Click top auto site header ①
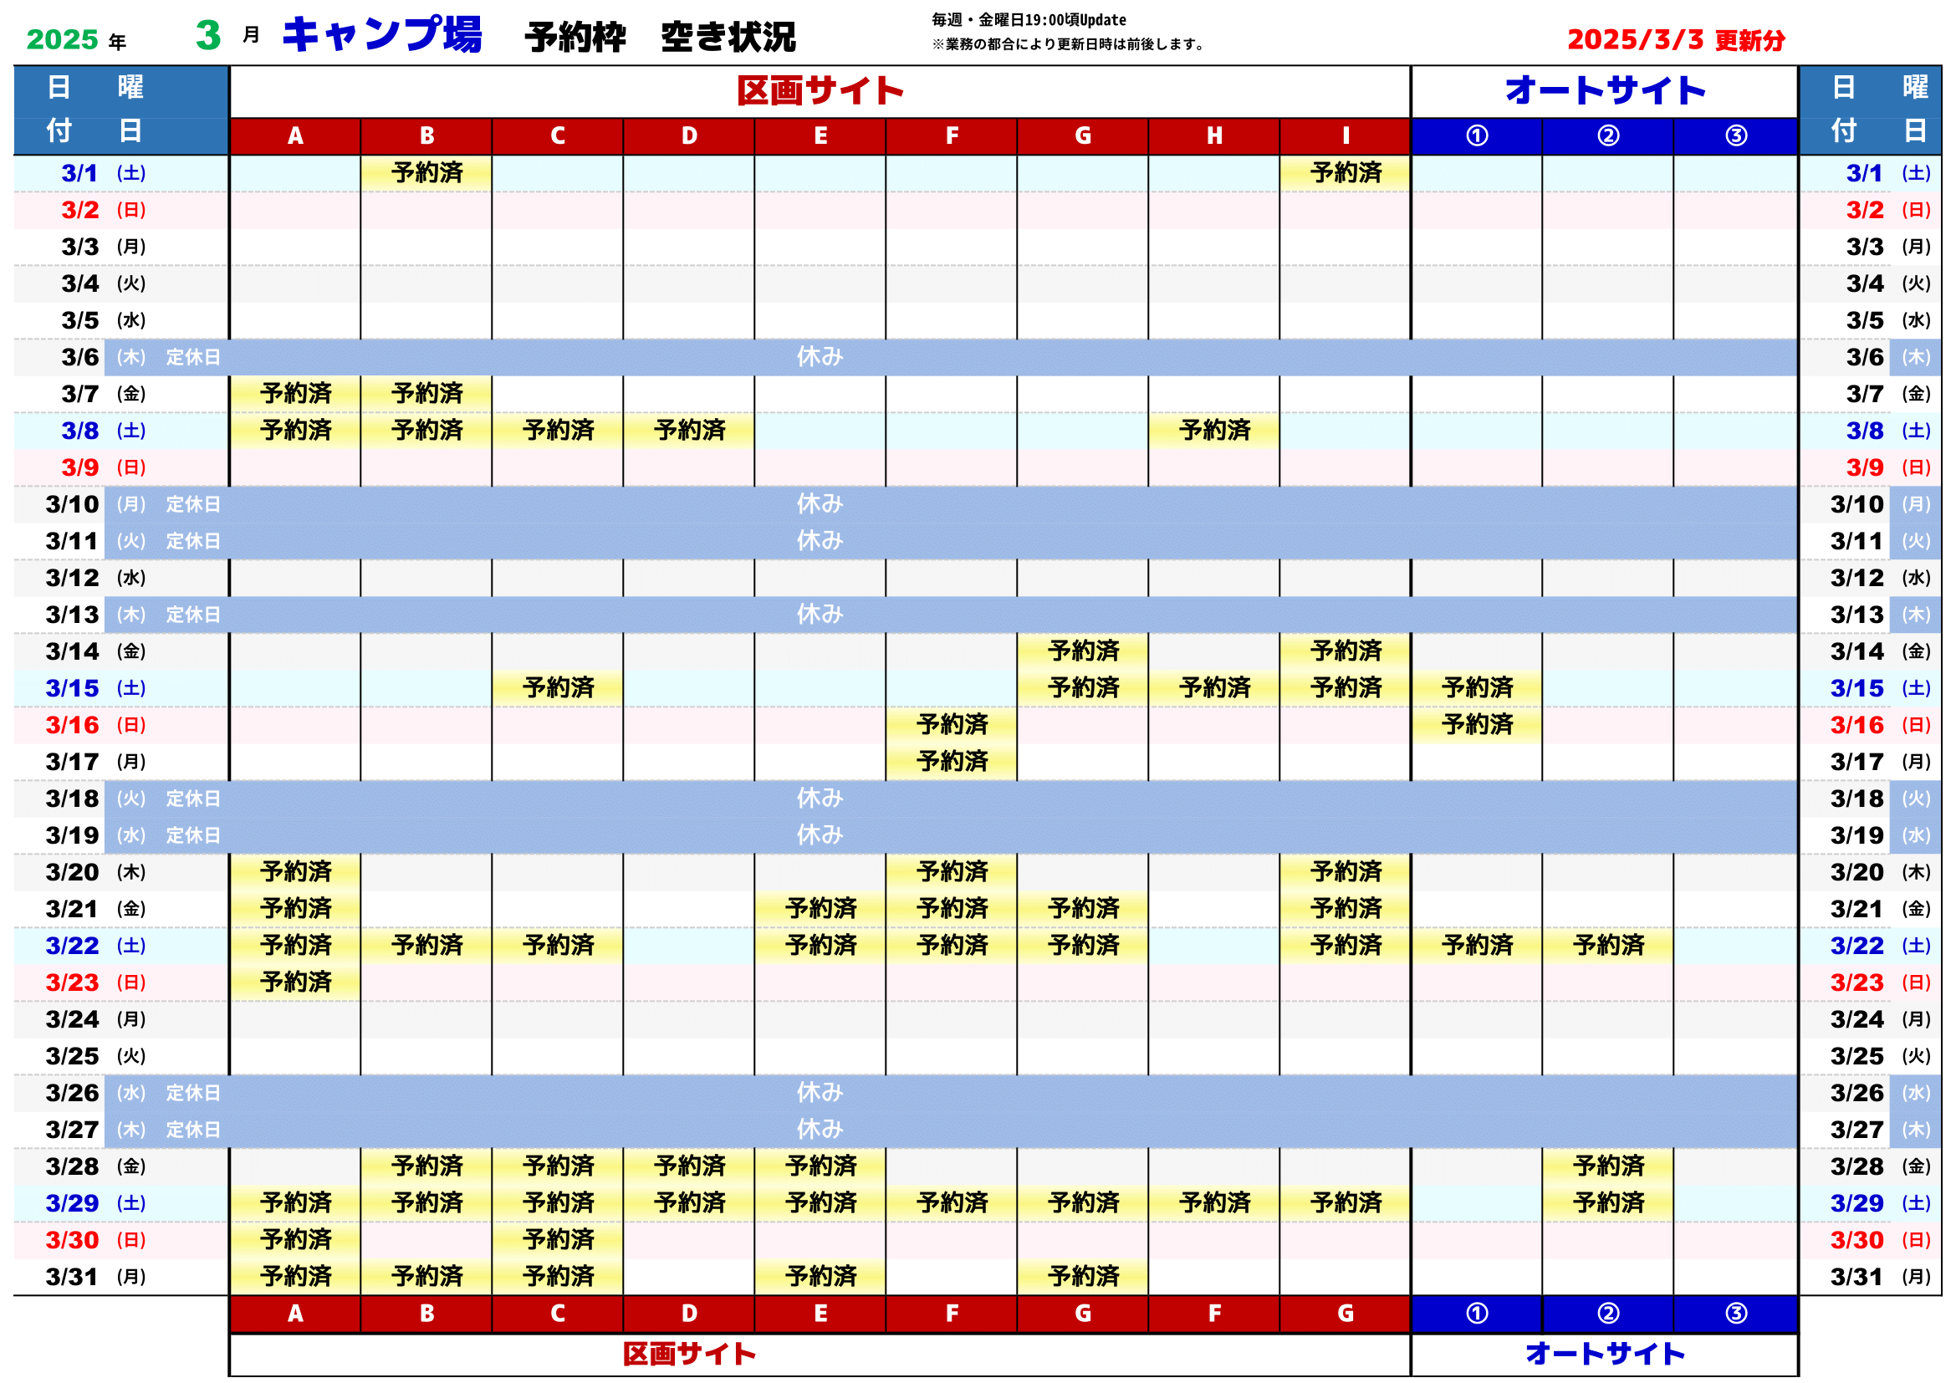 point(1477,136)
